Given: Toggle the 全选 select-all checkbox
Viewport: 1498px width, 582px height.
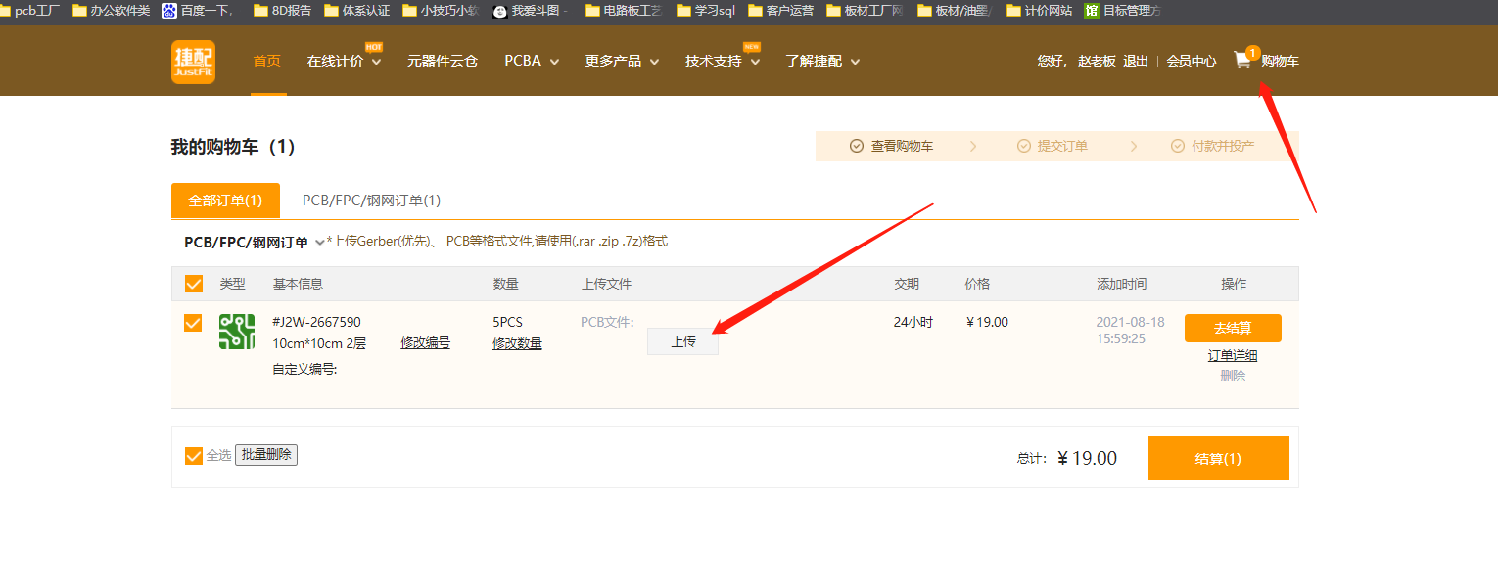Looking at the screenshot, I should 193,456.
